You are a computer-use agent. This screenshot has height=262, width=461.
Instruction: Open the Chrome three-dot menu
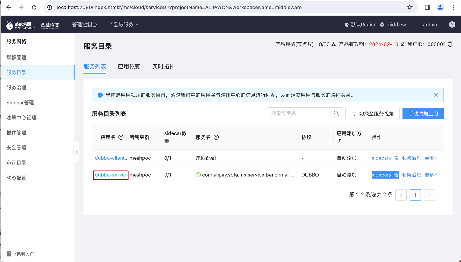click(453, 7)
